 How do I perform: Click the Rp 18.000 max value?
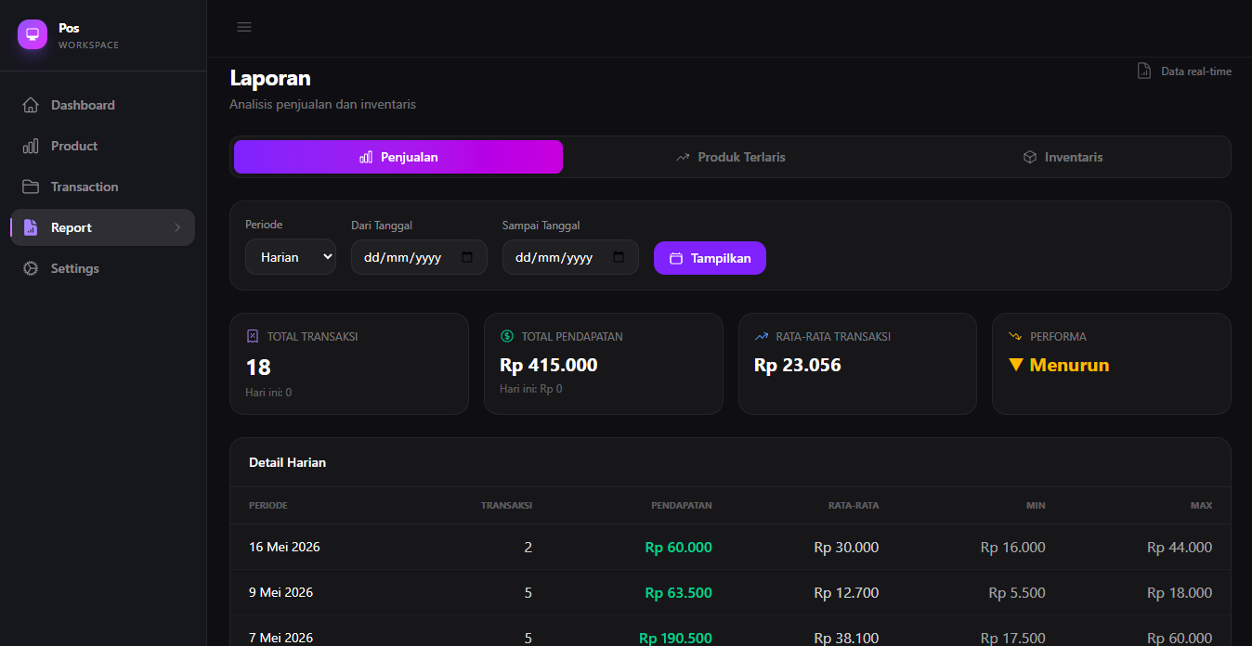pos(1180,593)
